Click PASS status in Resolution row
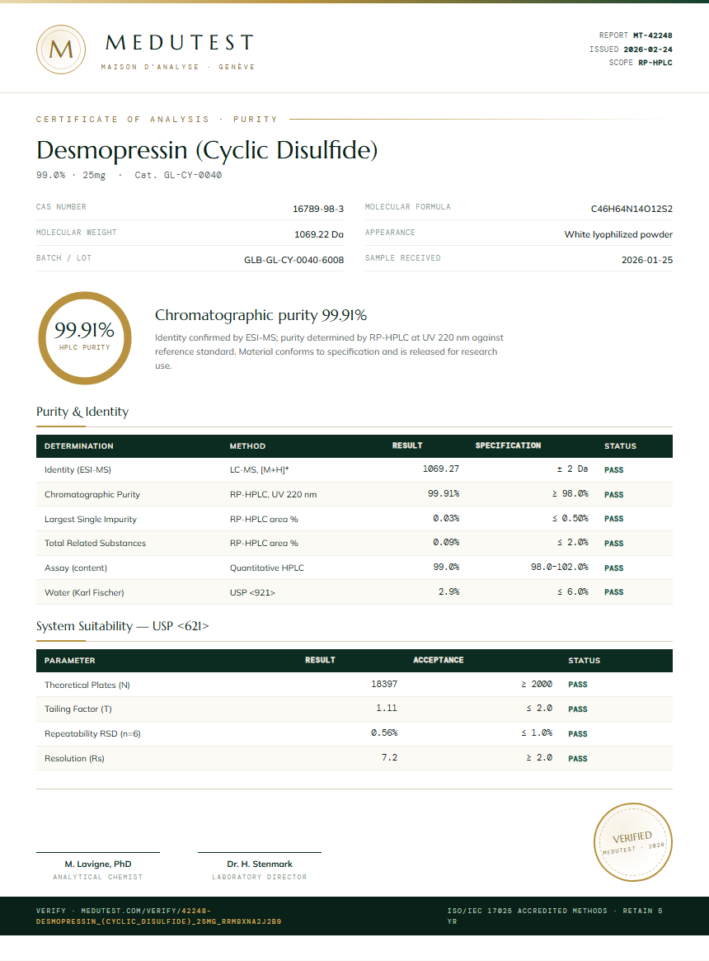 (x=577, y=759)
